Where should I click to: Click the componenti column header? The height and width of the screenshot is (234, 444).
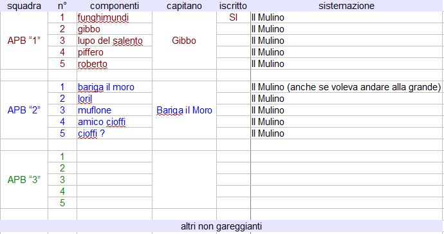115,6
